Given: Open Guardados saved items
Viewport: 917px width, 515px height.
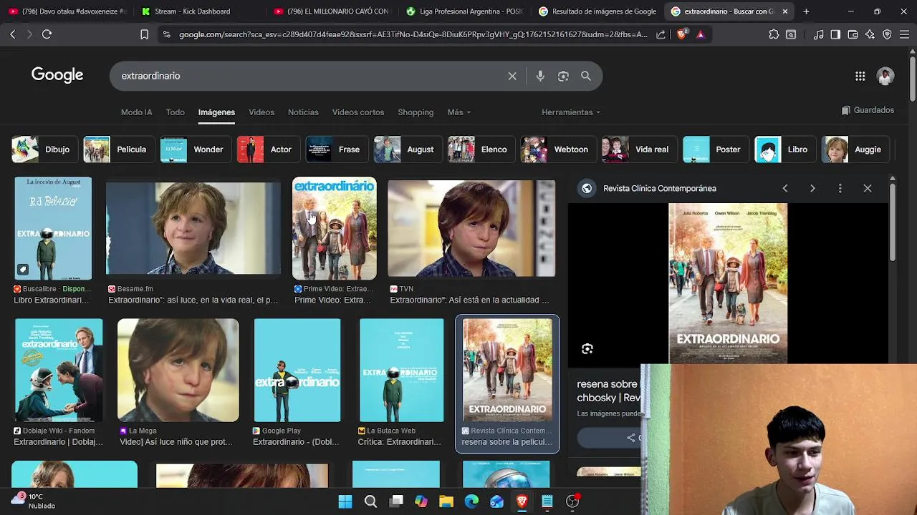Looking at the screenshot, I should [x=868, y=110].
